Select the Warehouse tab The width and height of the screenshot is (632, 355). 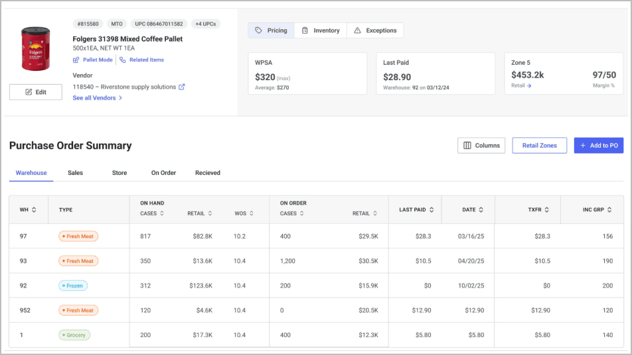(31, 173)
